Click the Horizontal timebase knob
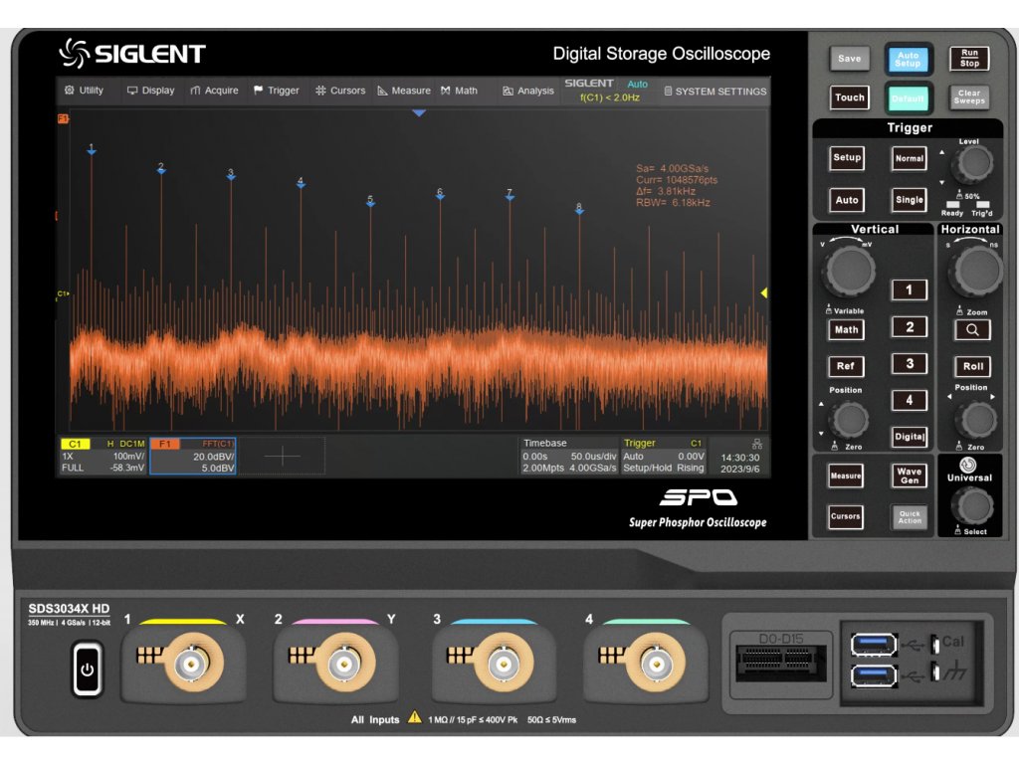Screen dimensions: 1019x764 (x=974, y=271)
